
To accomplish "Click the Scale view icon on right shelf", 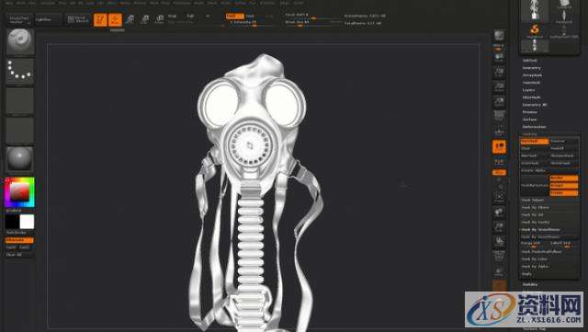I will 499,226.
